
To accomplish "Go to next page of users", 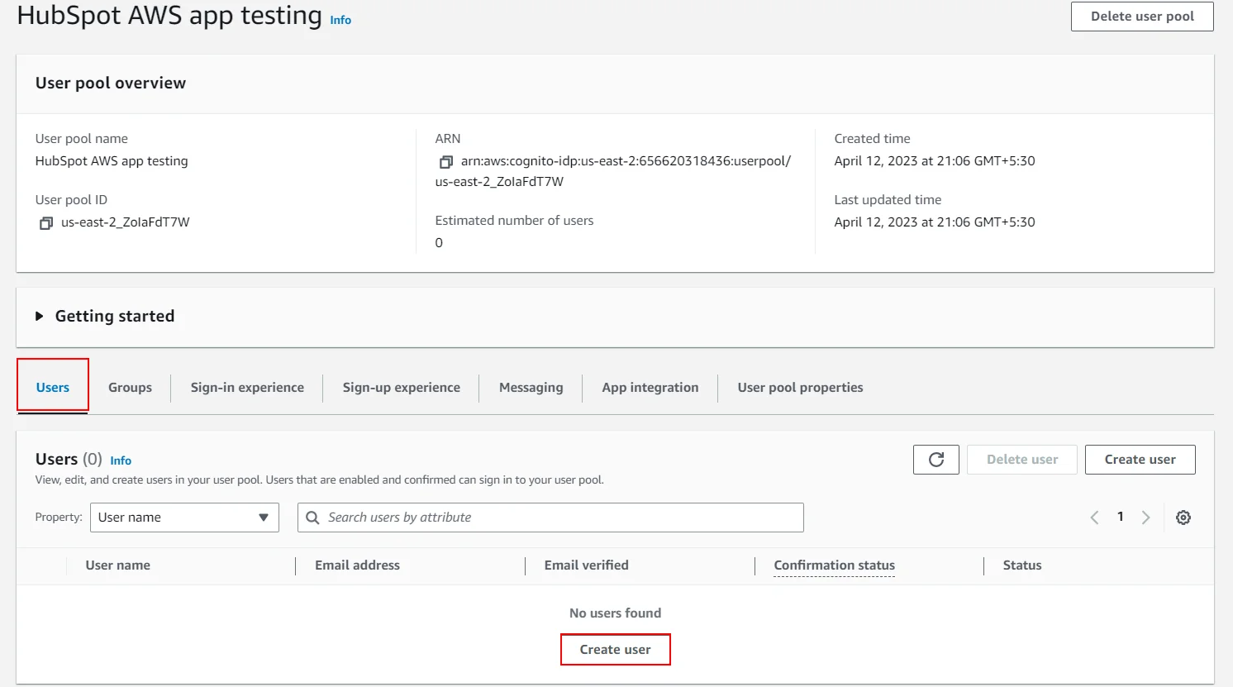I will click(x=1145, y=518).
